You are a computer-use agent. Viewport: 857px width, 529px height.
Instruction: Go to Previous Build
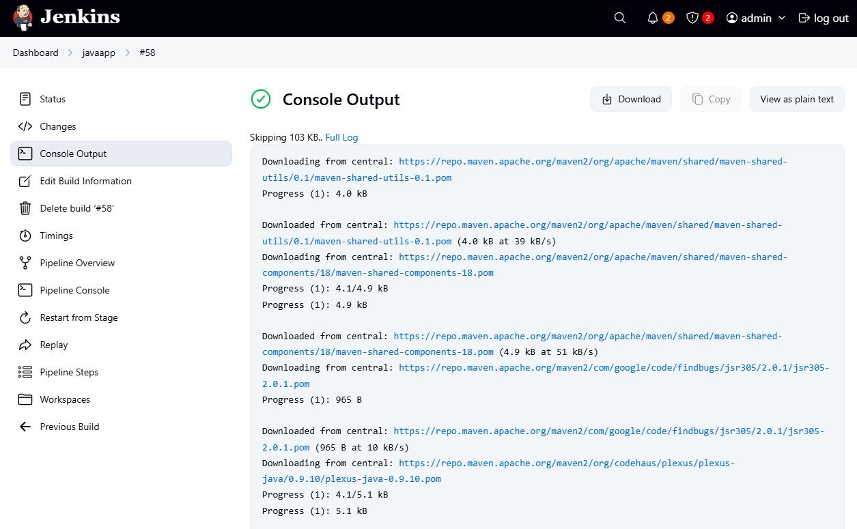(121, 427)
